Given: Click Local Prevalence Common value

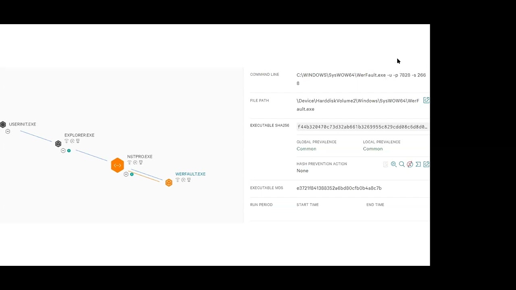Looking at the screenshot, I should pyautogui.click(x=373, y=149).
